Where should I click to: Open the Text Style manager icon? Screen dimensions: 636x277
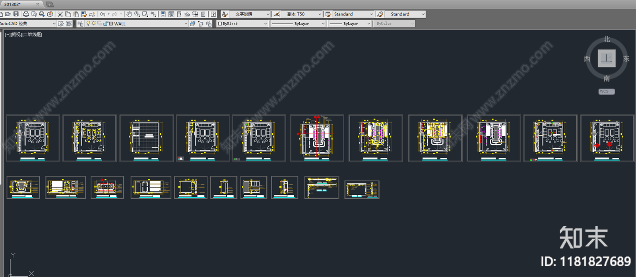tap(225, 14)
